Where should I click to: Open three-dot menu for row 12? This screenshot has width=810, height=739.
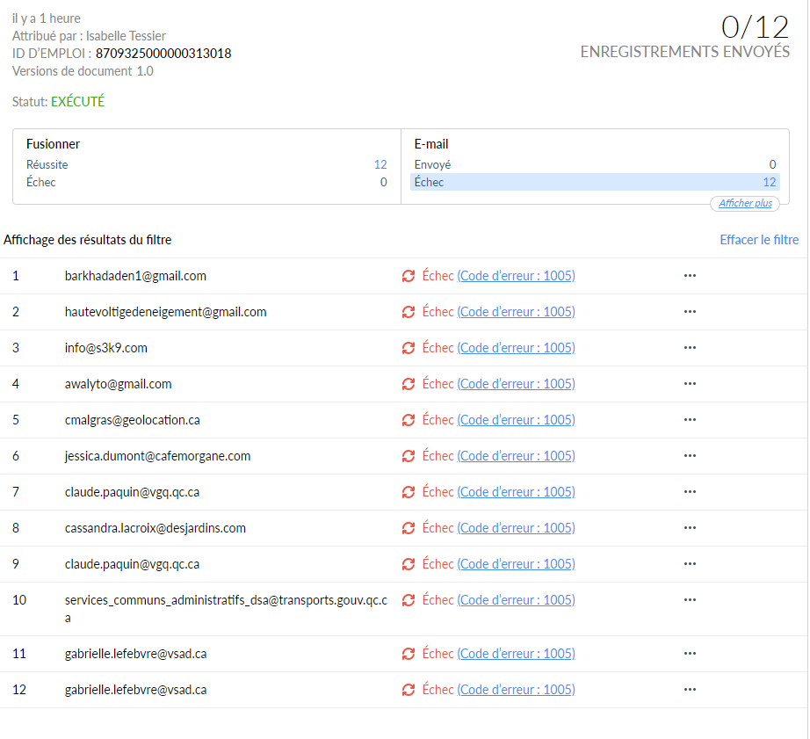coord(690,690)
